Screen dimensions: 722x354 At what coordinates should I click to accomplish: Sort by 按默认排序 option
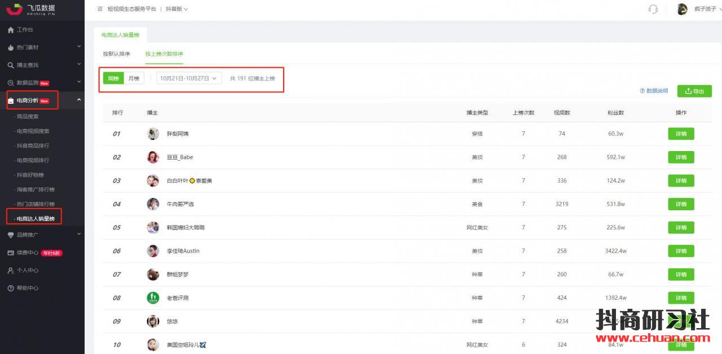coord(116,54)
